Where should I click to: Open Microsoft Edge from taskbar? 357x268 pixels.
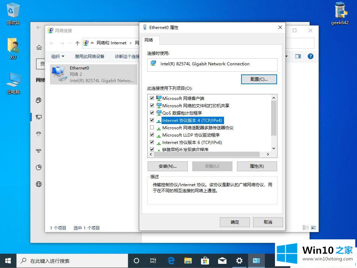click(171, 261)
